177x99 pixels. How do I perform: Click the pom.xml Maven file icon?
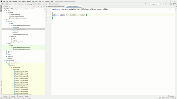(7, 58)
